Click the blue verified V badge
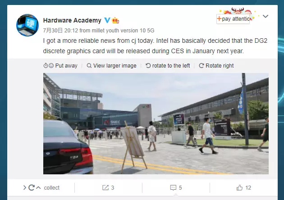The width and height of the screenshot is (284, 200). (x=107, y=20)
